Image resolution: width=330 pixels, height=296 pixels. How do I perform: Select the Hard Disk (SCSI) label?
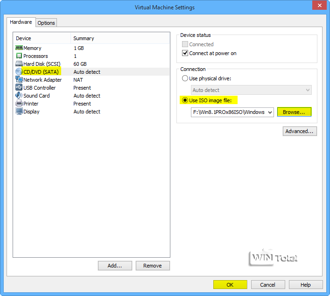[42, 64]
